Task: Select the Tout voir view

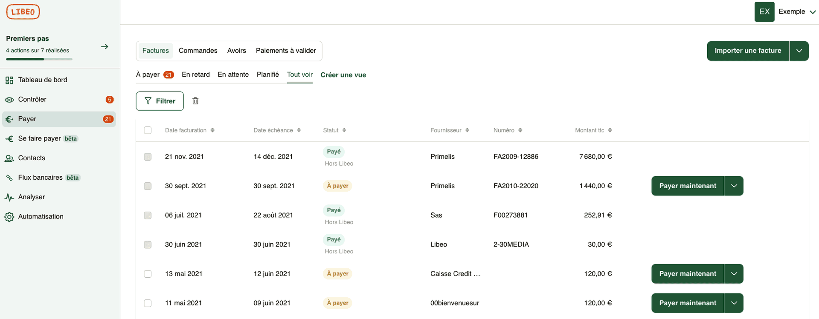Action: pyautogui.click(x=300, y=75)
